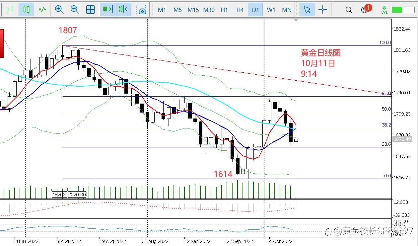Click the current price tag 1672.49
Image resolution: width=418 pixels, height=246 pixels.
pyautogui.click(x=402, y=139)
